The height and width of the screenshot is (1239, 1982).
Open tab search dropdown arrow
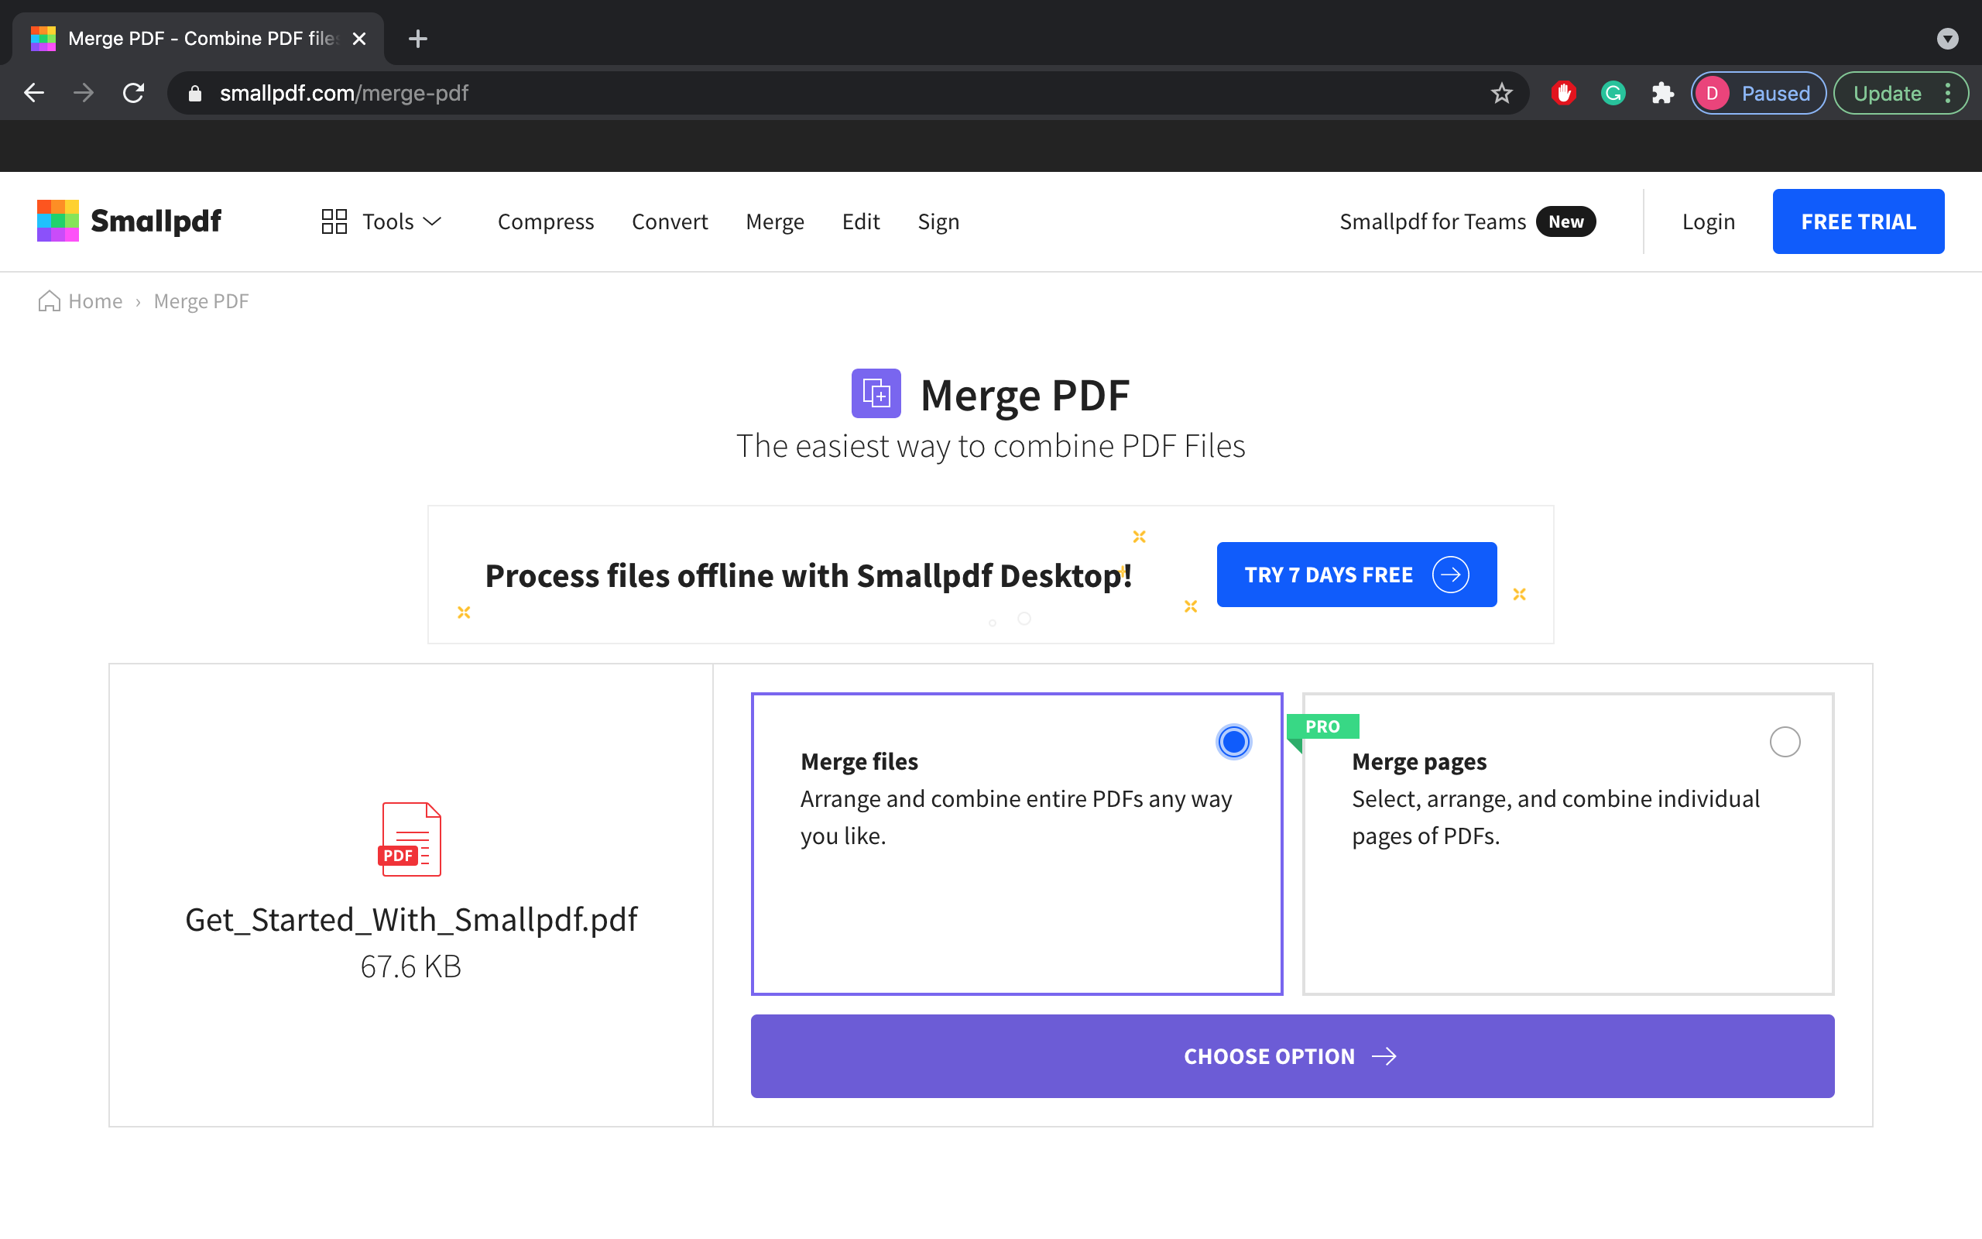[1948, 39]
